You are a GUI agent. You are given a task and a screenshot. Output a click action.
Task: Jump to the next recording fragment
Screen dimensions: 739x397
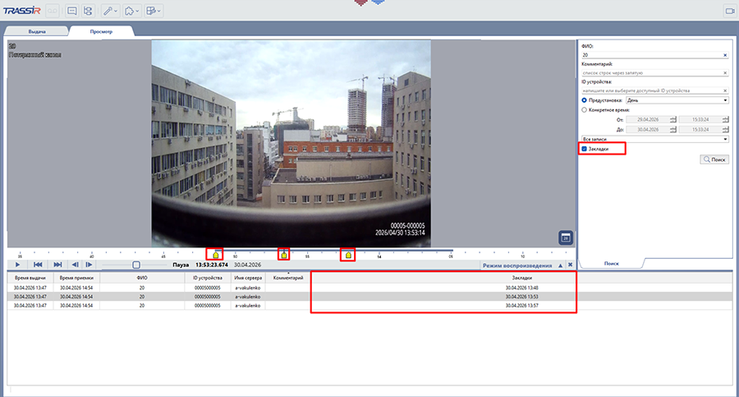(57, 265)
